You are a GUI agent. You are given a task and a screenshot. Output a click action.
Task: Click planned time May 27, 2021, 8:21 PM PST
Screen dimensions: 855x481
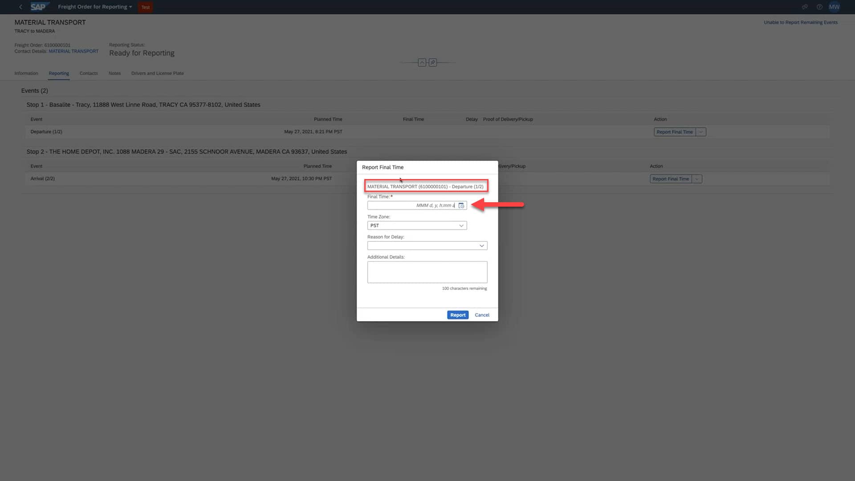tap(313, 132)
